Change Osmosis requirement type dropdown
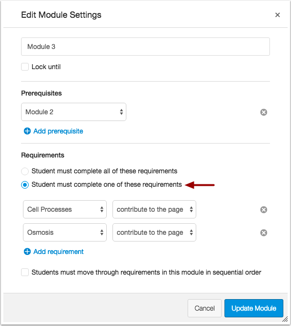The width and height of the screenshot is (291, 326). pyautogui.click(x=154, y=233)
